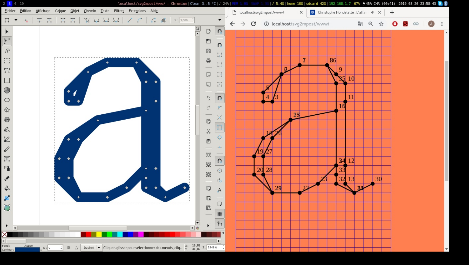Choose the Text tool in the toolbox
The image size is (469, 265).
[x=7, y=159]
